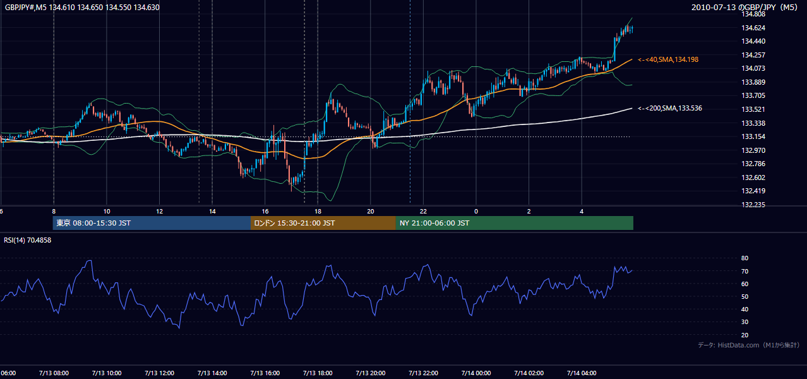Image resolution: width=807 pixels, height=379 pixels.
Task: Click hour tick 22 on the candlestick chart axis
Action: [423, 211]
